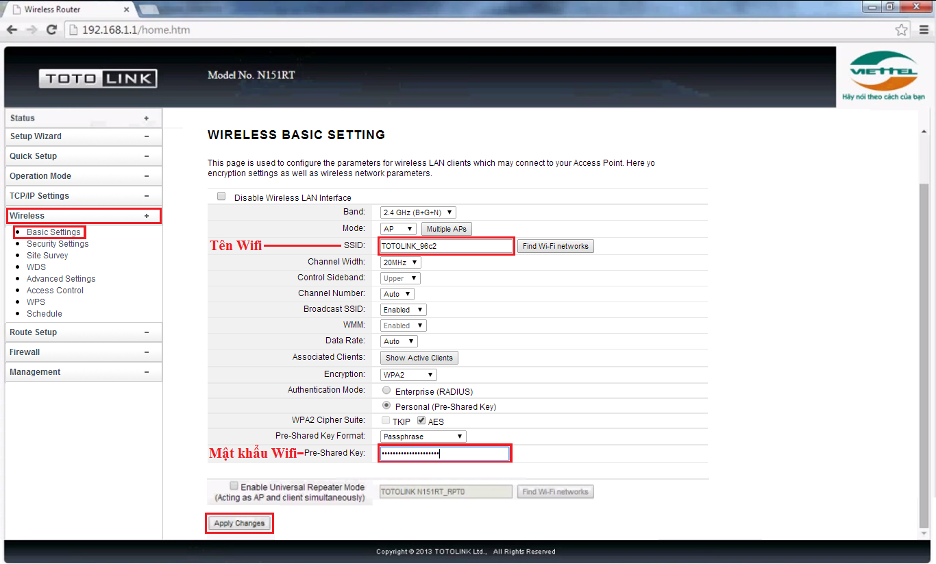Open Basic Settings under Wireless
Viewport: 936px width, 564px height.
[x=53, y=232]
